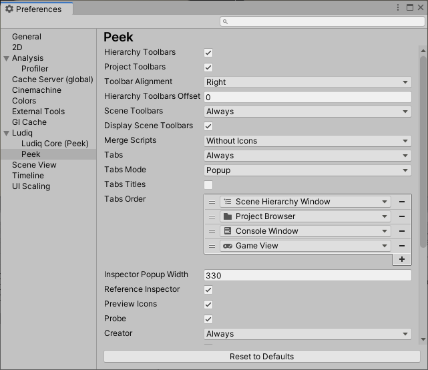Click scrollbar up arrow

point(423,51)
